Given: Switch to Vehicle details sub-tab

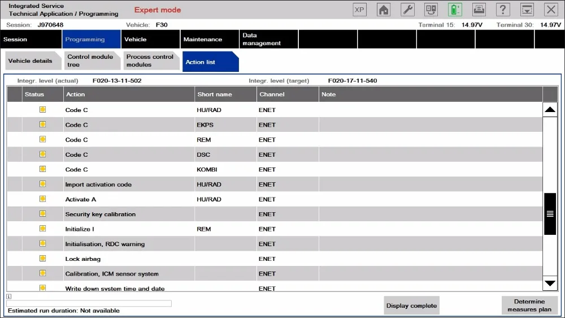Looking at the screenshot, I should (33, 61).
